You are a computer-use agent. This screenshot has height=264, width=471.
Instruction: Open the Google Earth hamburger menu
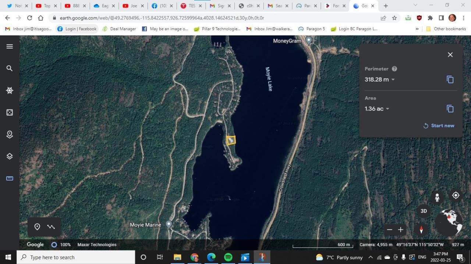[x=10, y=46]
